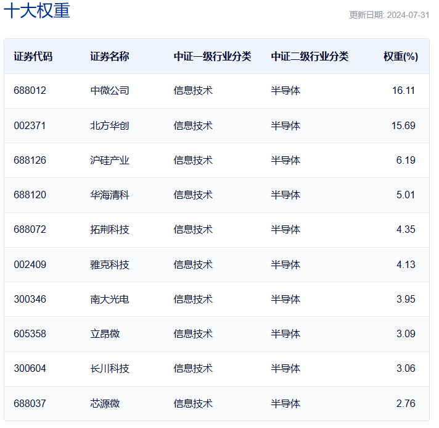439x428 pixels.
Task: Select security name 芯源微
Action: coord(105,403)
